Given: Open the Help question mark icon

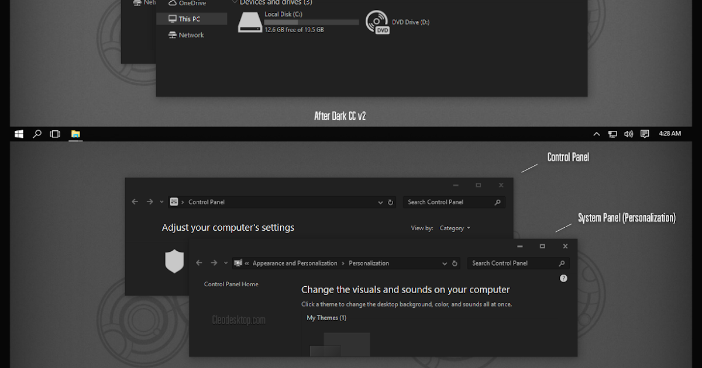Looking at the screenshot, I should [563, 278].
